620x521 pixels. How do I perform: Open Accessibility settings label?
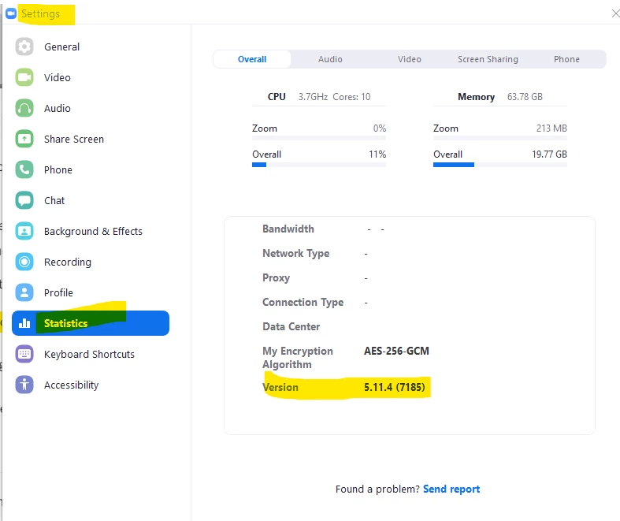[71, 385]
